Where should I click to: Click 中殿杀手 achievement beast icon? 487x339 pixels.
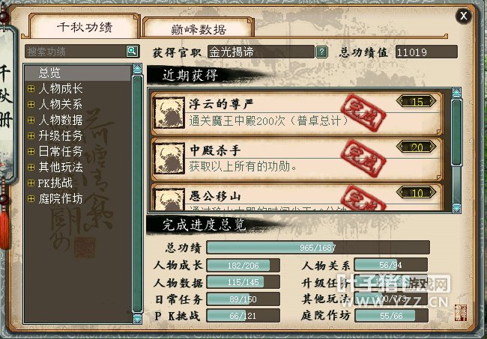169,159
